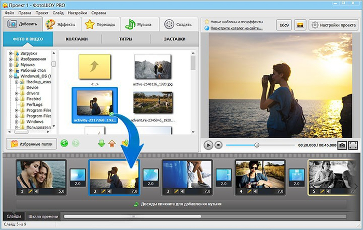The image size is (363, 230).
Task: Open the 16:9 aspect ratio selector
Action: 284,24
